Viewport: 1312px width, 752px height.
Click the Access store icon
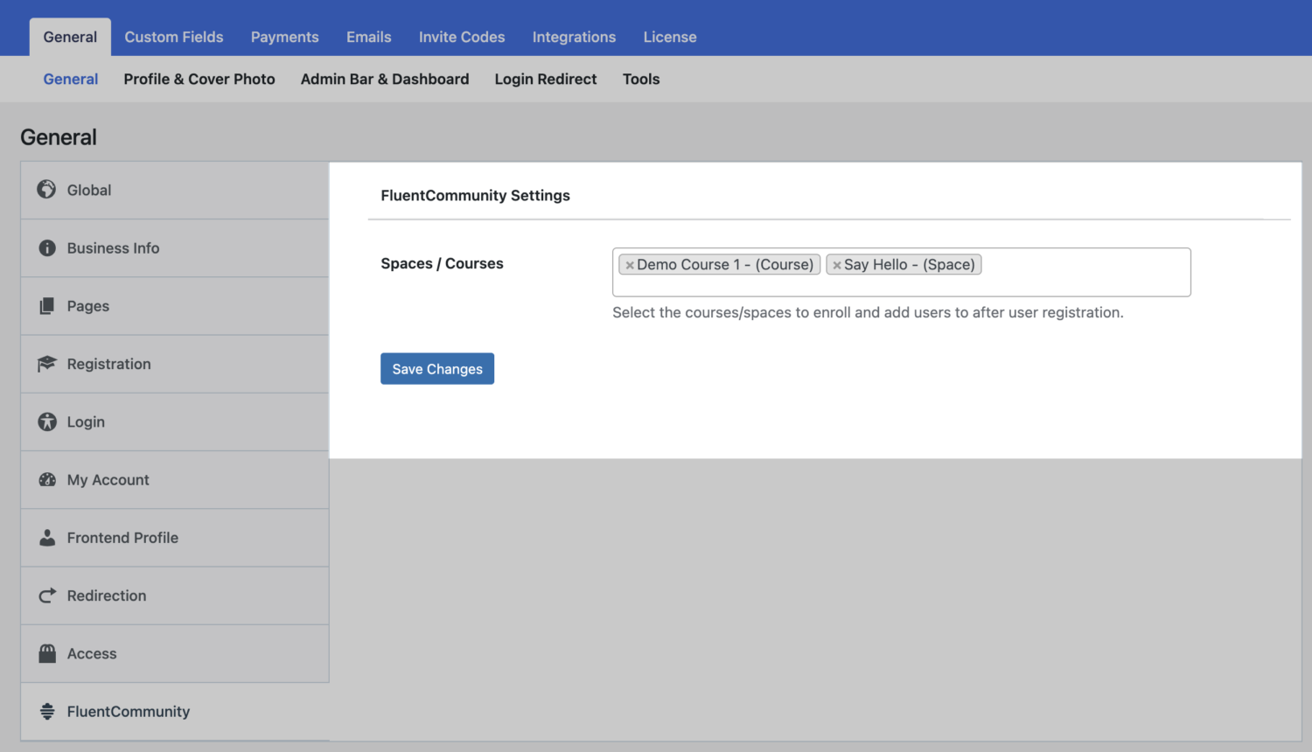point(47,653)
